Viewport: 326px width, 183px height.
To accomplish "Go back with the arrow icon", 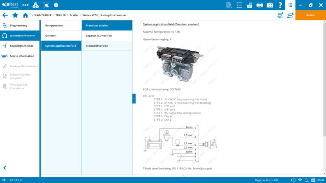I will [5, 15].
